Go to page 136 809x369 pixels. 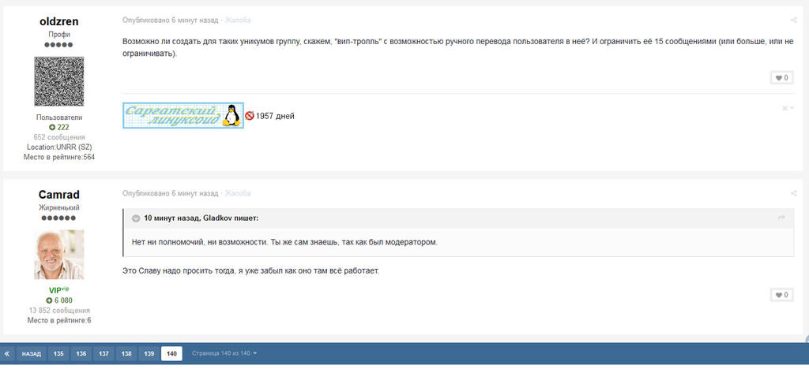[81, 354]
